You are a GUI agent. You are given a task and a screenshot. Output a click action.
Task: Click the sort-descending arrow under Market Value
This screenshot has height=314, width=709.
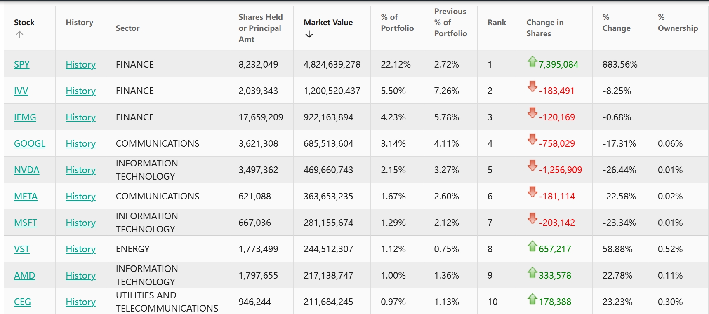309,35
